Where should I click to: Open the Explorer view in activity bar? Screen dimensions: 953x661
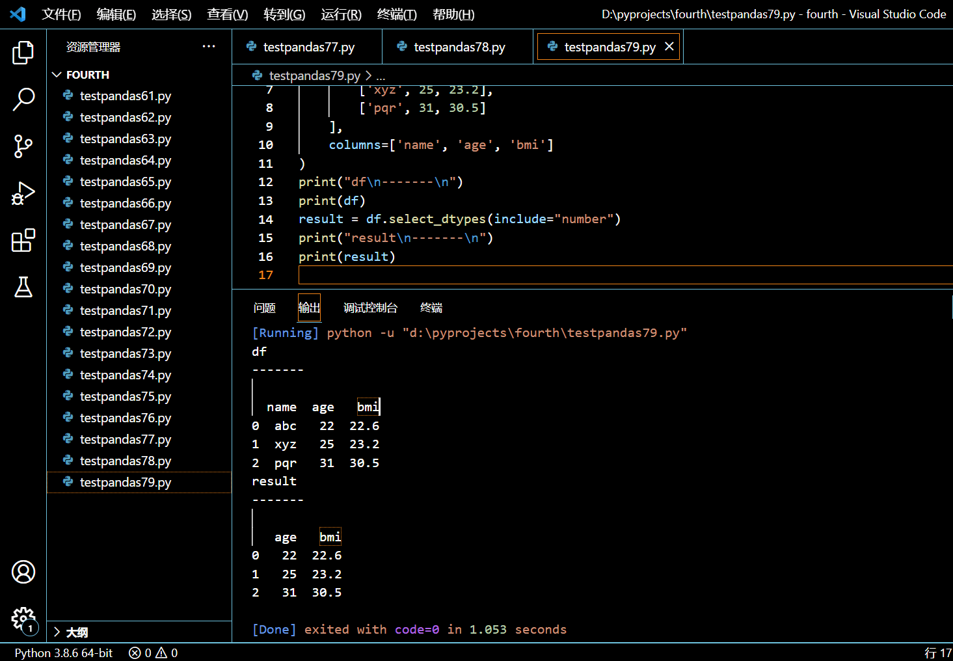(x=23, y=53)
